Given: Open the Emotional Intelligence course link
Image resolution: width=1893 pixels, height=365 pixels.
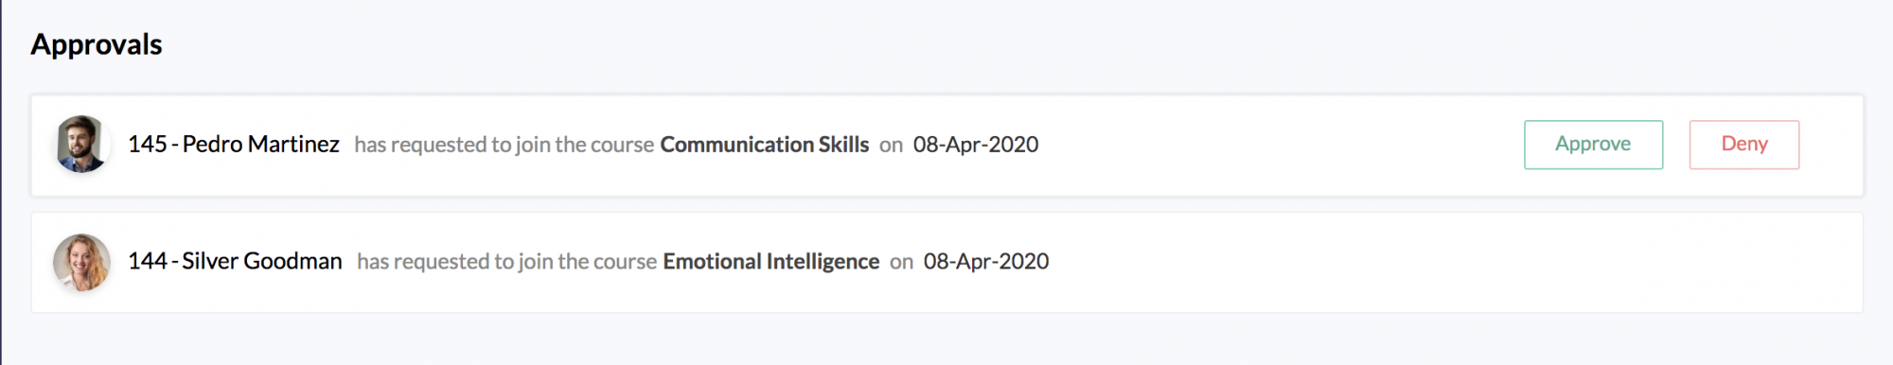Looking at the screenshot, I should tap(771, 262).
